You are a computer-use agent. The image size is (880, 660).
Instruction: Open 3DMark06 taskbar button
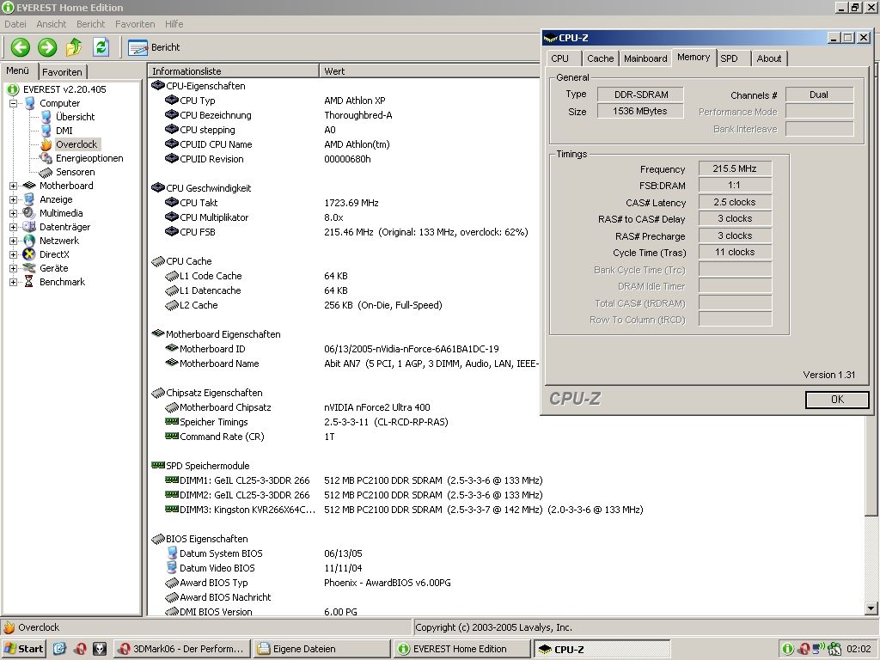click(x=180, y=649)
